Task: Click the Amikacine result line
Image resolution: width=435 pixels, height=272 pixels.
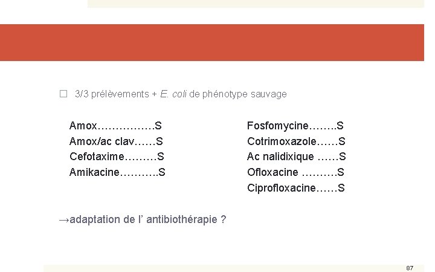Action: [x=118, y=173]
